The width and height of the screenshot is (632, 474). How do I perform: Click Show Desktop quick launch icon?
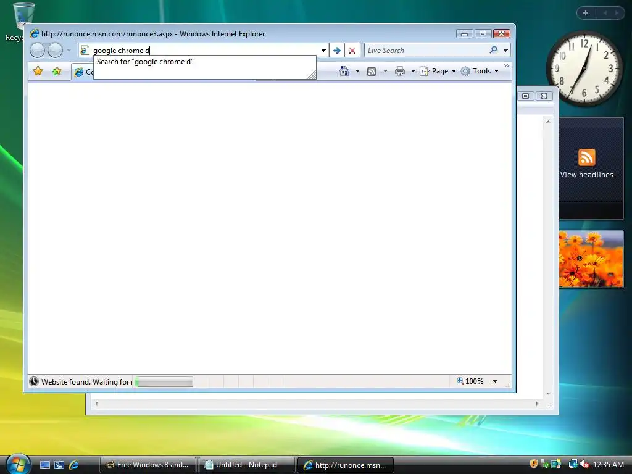click(x=44, y=465)
